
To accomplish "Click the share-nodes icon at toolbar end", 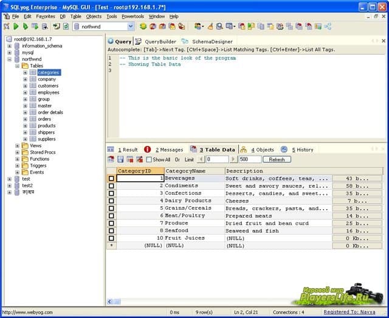I will [328, 26].
